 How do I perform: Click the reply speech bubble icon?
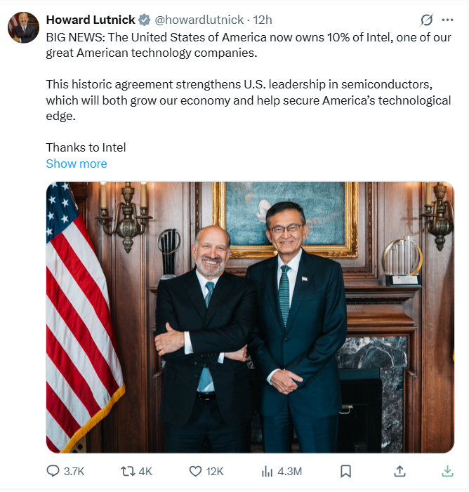pos(53,471)
